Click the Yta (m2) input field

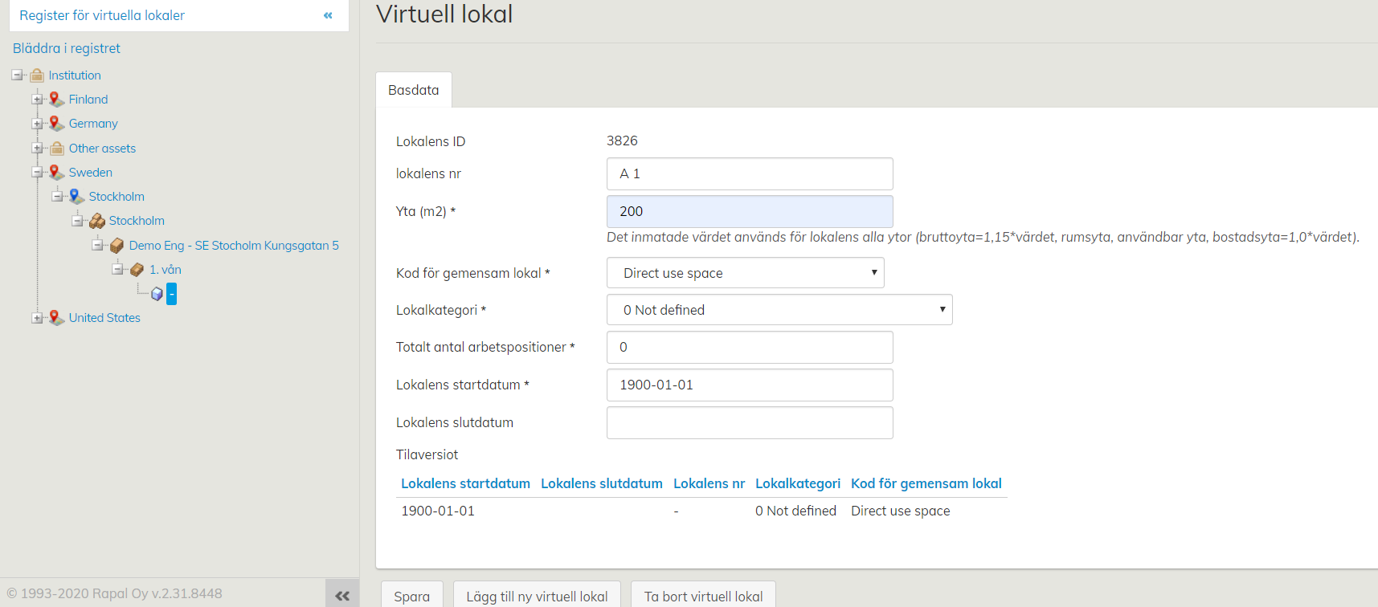tap(749, 211)
